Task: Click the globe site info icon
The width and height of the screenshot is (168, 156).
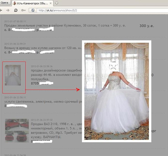Action: tap(33, 10)
